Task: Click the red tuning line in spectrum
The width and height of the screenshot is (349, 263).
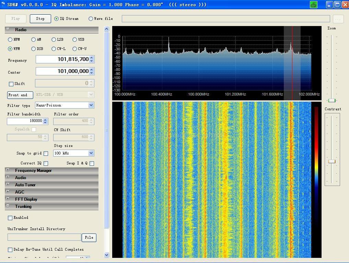Action: pyautogui.click(x=292, y=63)
